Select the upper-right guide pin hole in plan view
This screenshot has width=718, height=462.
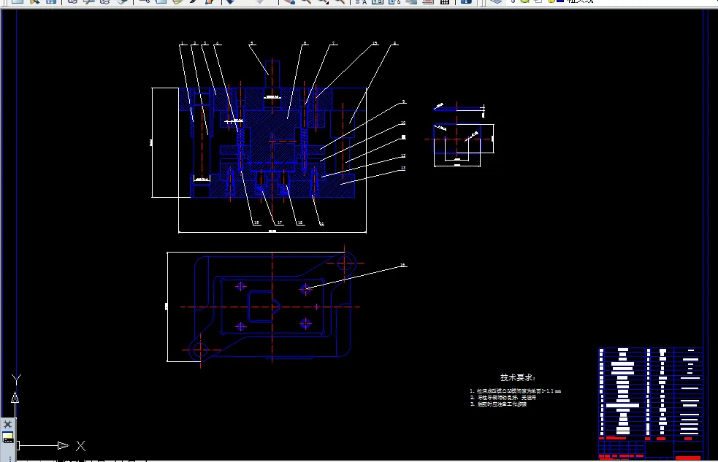point(345,263)
